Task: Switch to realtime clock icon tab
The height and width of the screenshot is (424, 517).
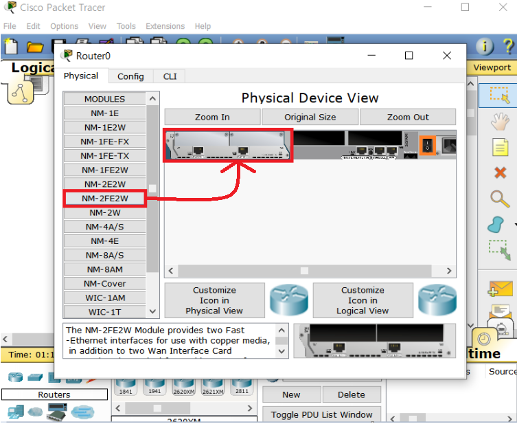Action: [x=483, y=339]
